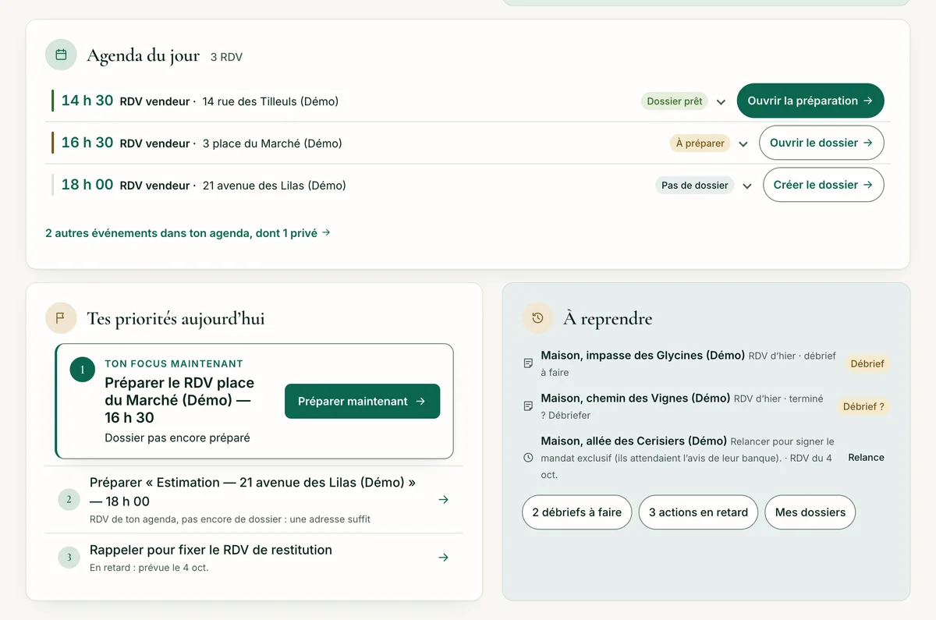Click the Préparer maintenant button

363,401
